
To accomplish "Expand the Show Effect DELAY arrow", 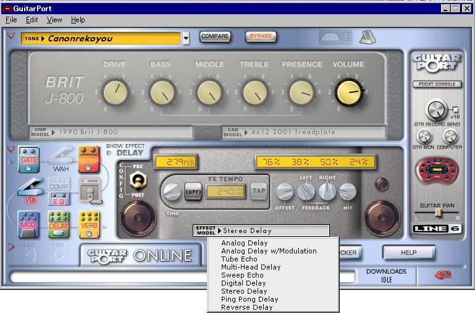I will tap(109, 153).
